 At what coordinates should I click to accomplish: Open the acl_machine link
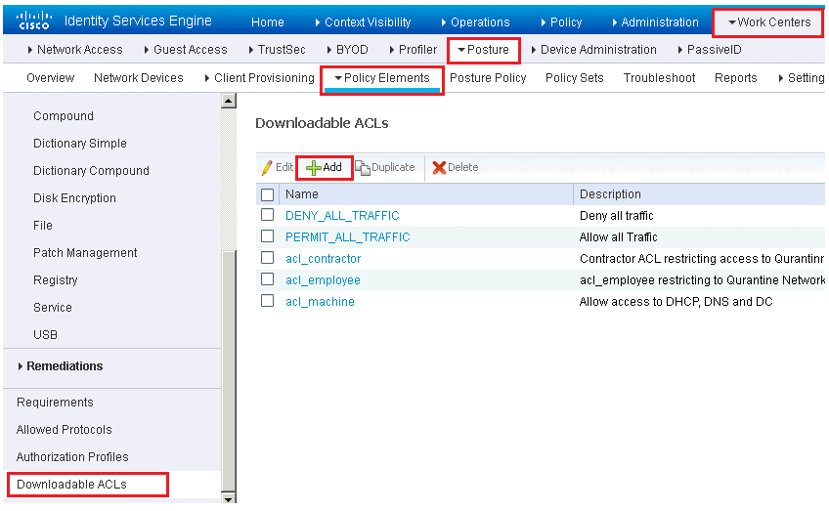coord(320,302)
